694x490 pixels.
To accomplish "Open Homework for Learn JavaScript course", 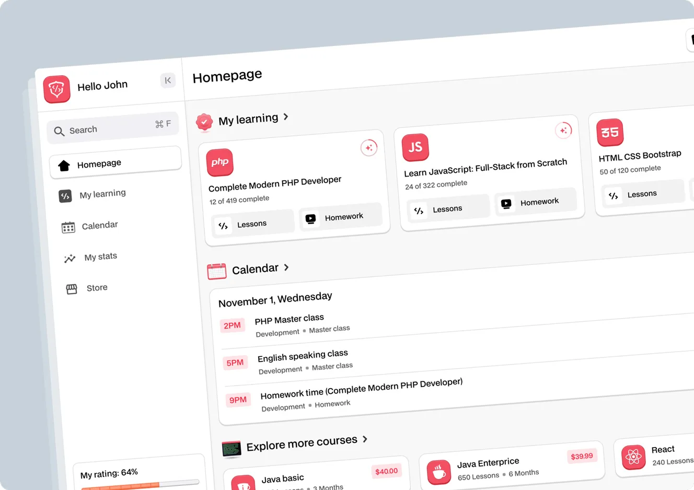I will click(536, 201).
